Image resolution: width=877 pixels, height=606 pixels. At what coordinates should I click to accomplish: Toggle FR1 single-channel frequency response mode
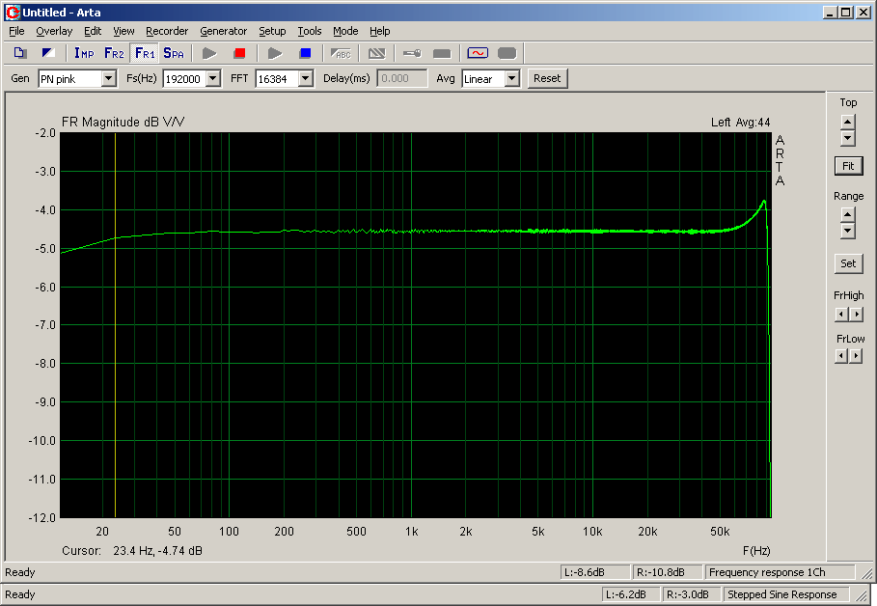[x=144, y=53]
